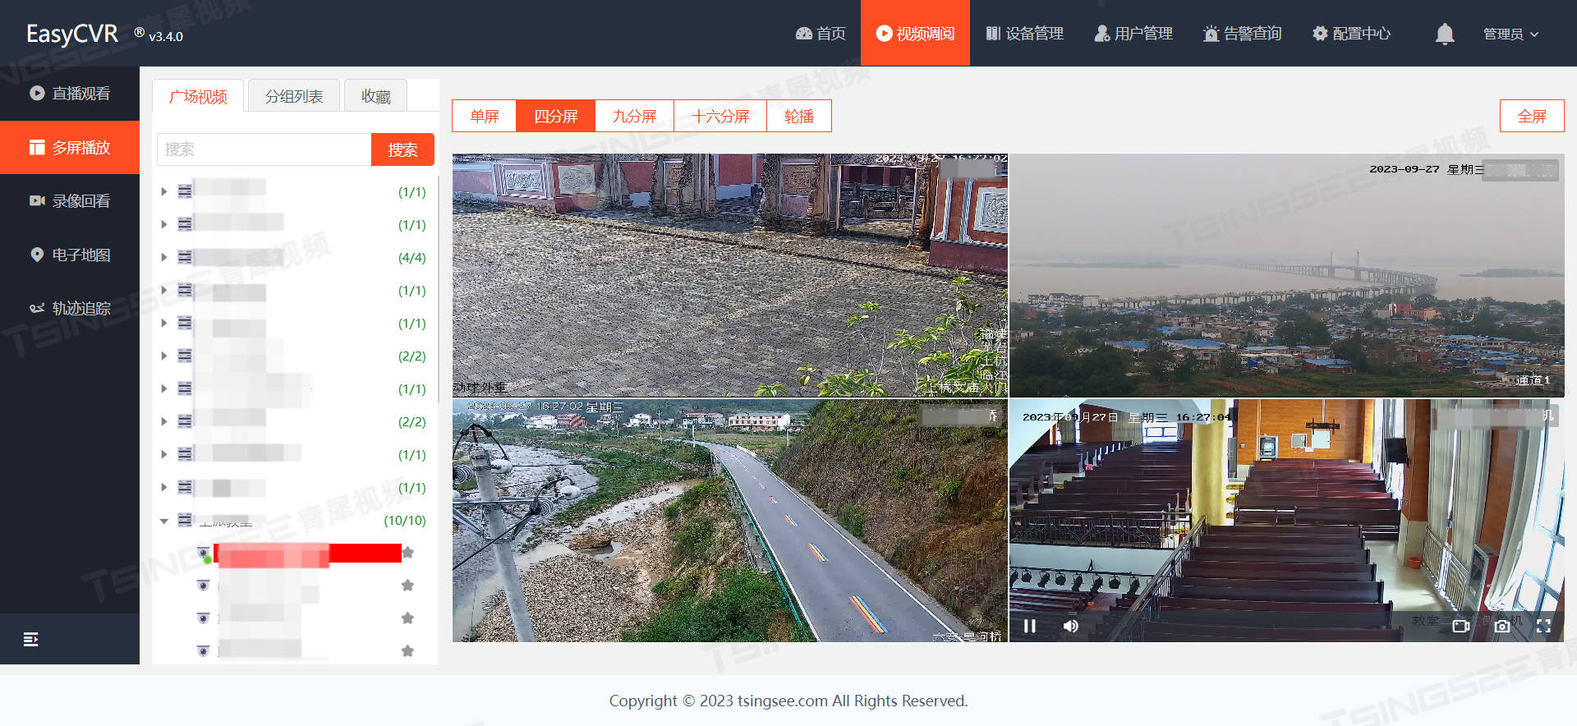Enter fullscreen on classroom video pane

1543,626
